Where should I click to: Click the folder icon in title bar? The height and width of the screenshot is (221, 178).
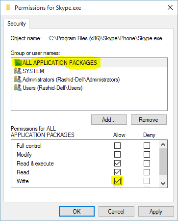[8, 7]
